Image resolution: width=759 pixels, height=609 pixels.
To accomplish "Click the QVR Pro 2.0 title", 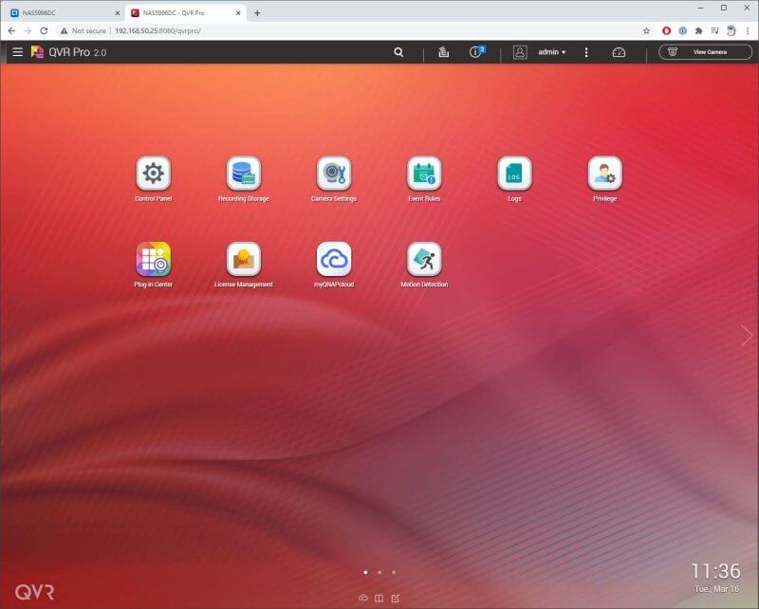I will tap(78, 52).
